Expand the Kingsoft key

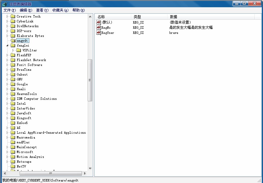(x=7, y=118)
